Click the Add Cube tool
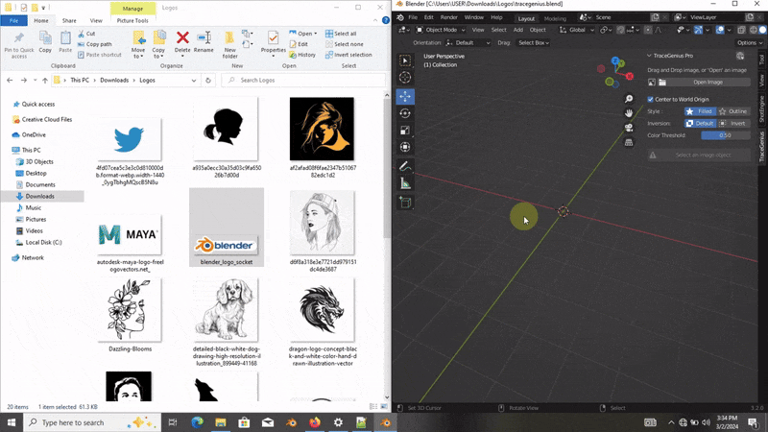 (405, 204)
